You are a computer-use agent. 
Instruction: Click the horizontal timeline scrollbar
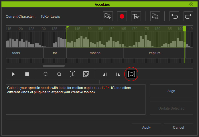(x=54, y=66)
